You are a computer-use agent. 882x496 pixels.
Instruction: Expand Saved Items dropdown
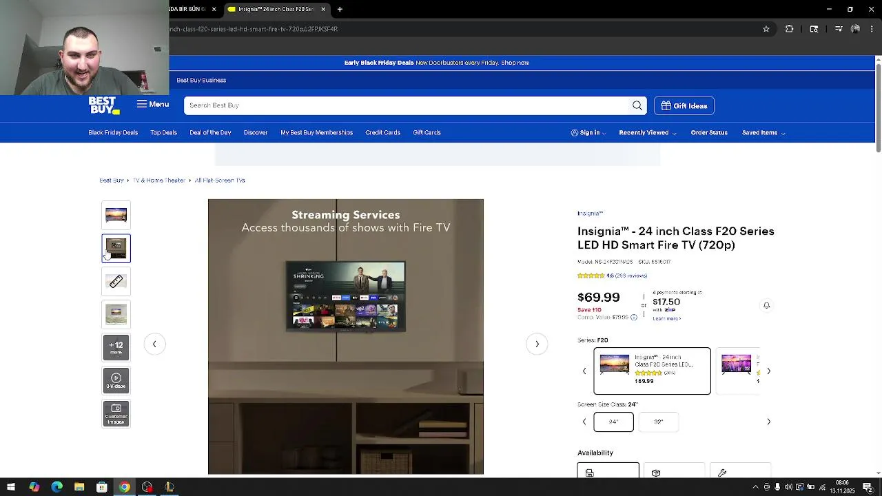pos(763,132)
